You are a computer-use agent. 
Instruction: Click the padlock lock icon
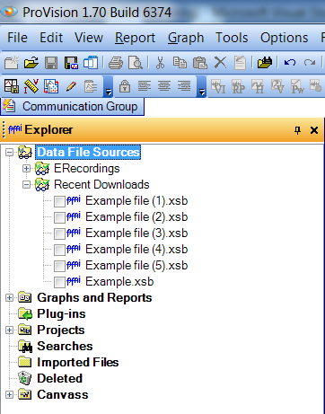coord(125,86)
